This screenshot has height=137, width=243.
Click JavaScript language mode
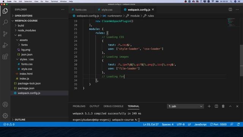(200, 124)
